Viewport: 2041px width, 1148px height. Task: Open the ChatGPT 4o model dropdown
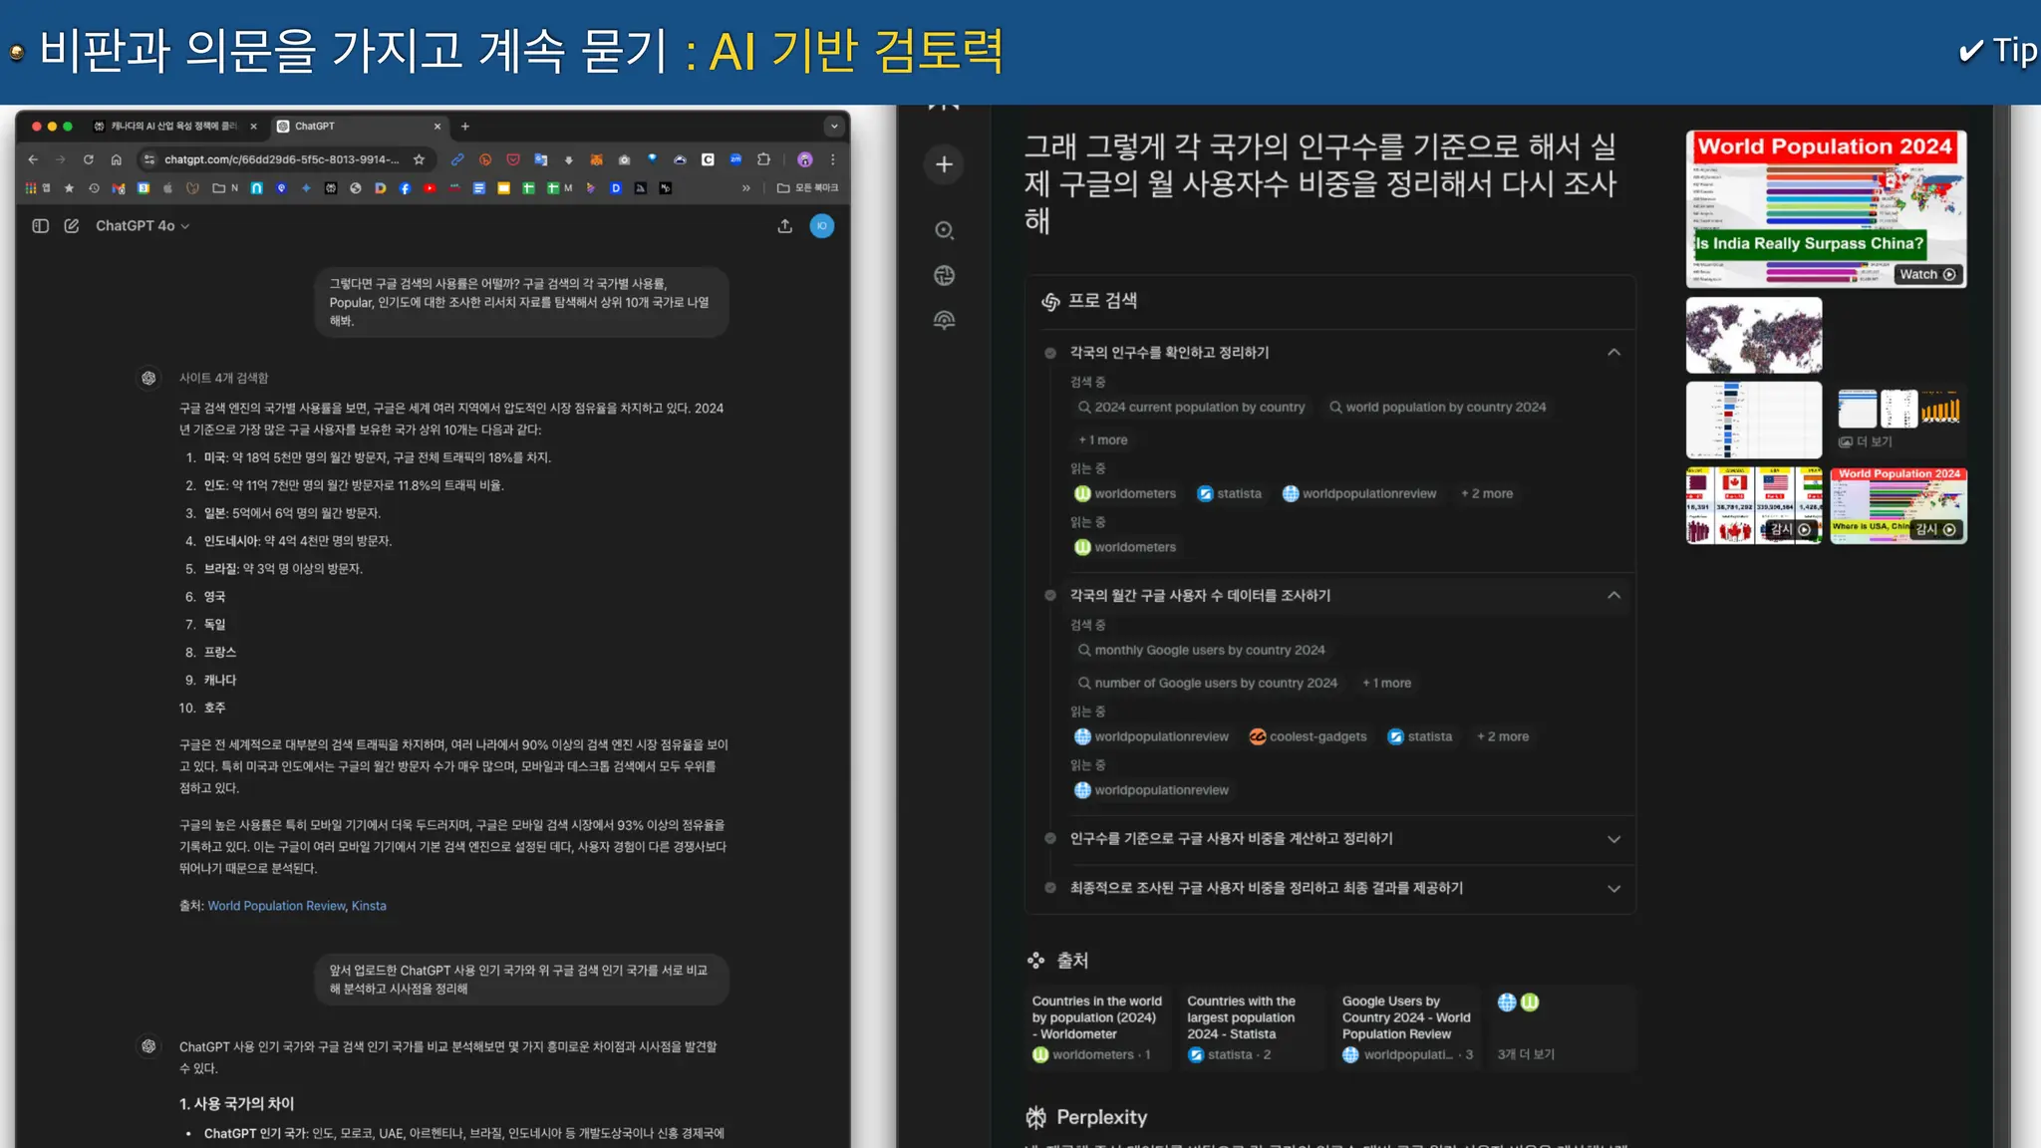click(x=143, y=226)
